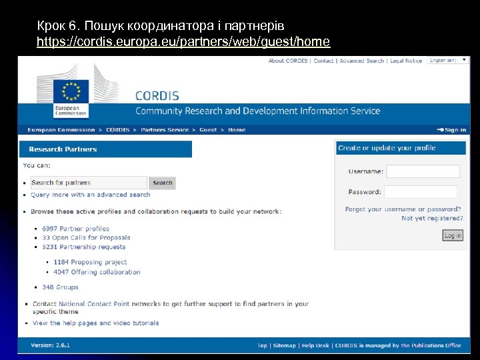The width and height of the screenshot is (480, 360).
Task: Open the Help Desk footer link
Action: [x=315, y=345]
